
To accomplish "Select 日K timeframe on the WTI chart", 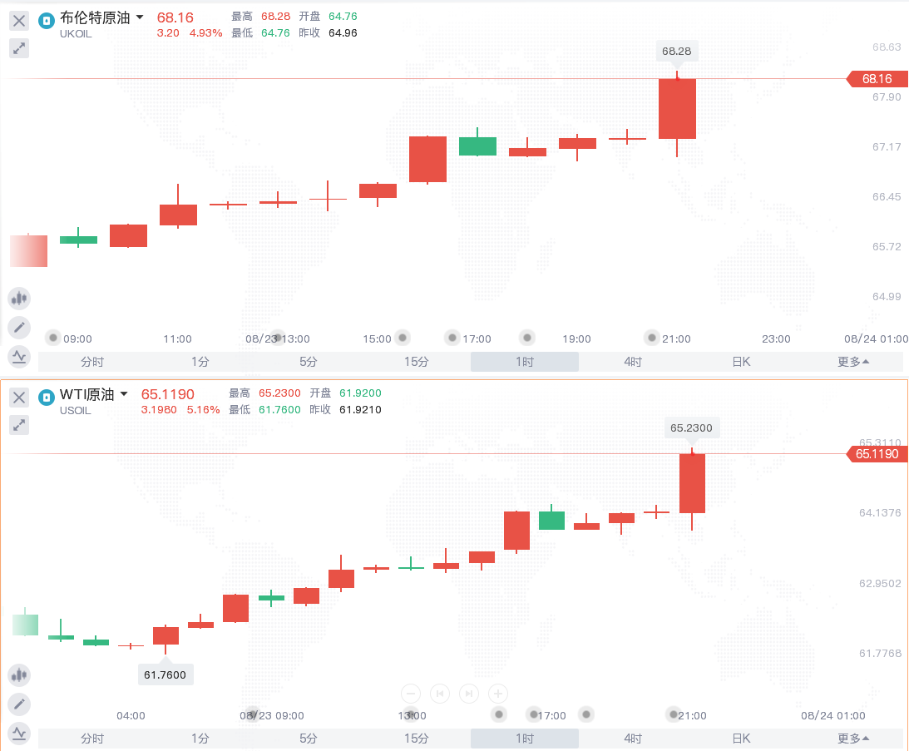I will [x=741, y=739].
